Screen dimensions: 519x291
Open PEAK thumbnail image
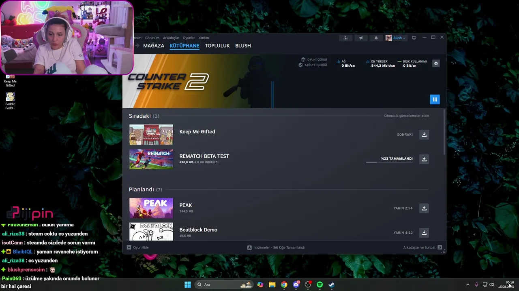click(x=151, y=208)
